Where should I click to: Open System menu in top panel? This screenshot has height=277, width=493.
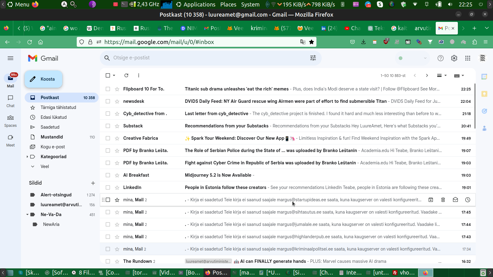point(250,4)
